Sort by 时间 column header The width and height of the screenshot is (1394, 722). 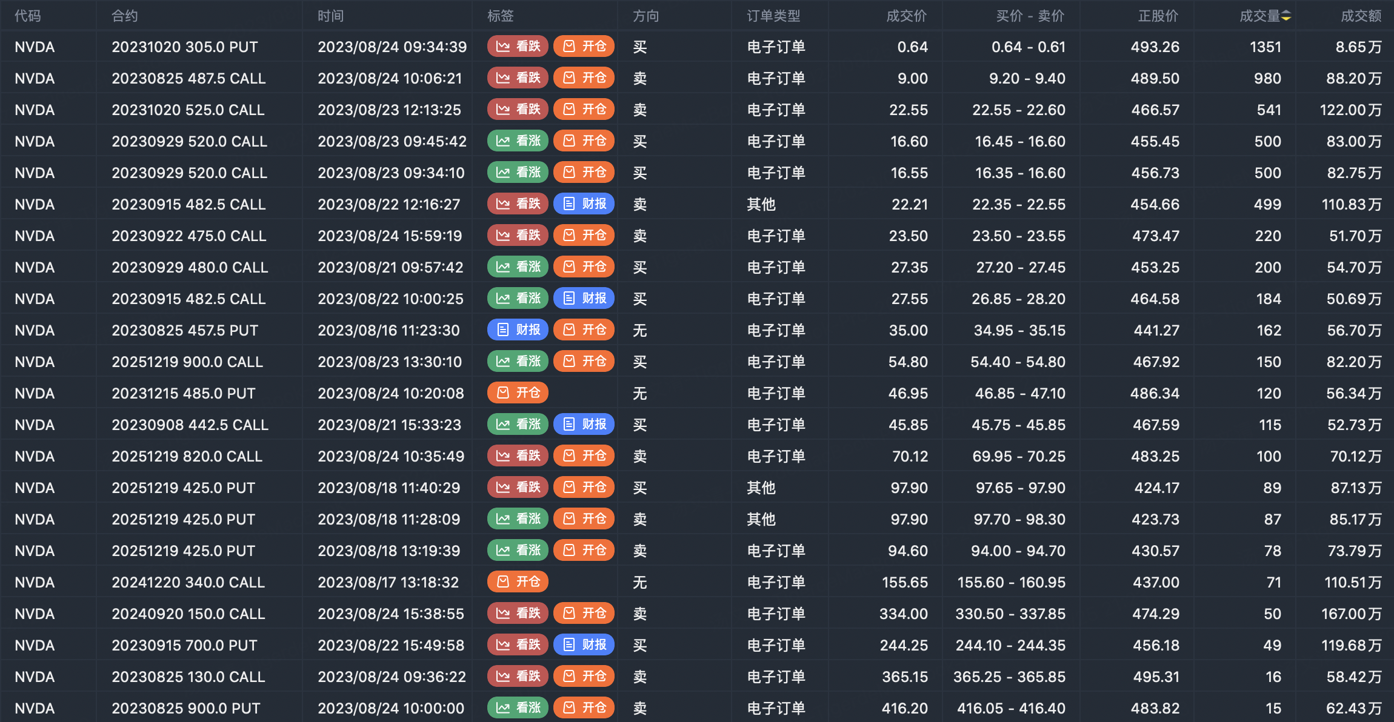pos(331,16)
